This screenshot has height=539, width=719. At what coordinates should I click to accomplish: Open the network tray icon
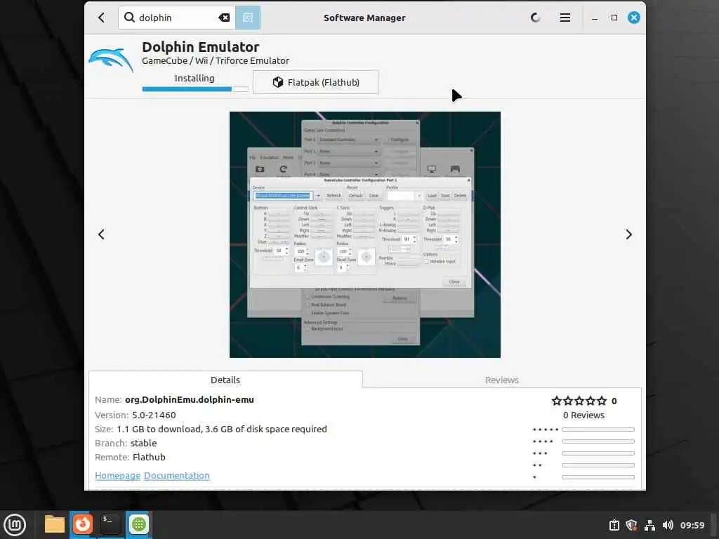[649, 525]
